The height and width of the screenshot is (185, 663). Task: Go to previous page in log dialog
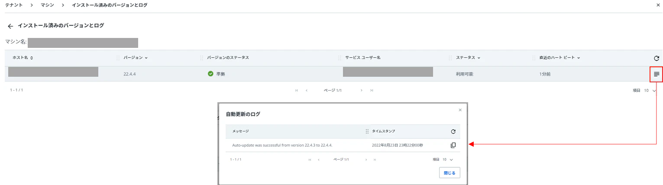(x=319, y=160)
